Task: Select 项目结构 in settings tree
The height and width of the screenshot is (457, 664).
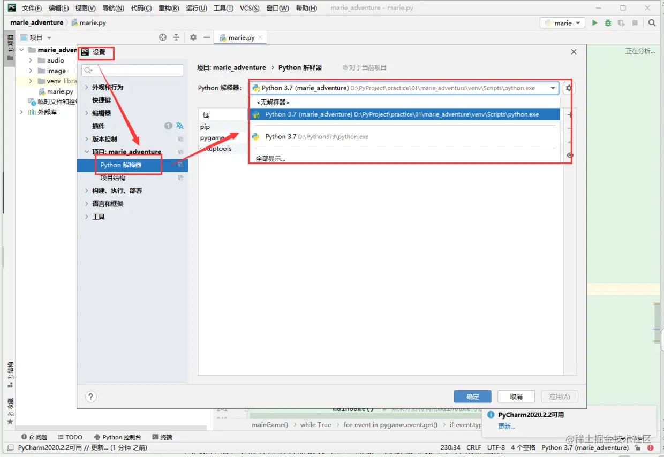Action: pyautogui.click(x=113, y=178)
